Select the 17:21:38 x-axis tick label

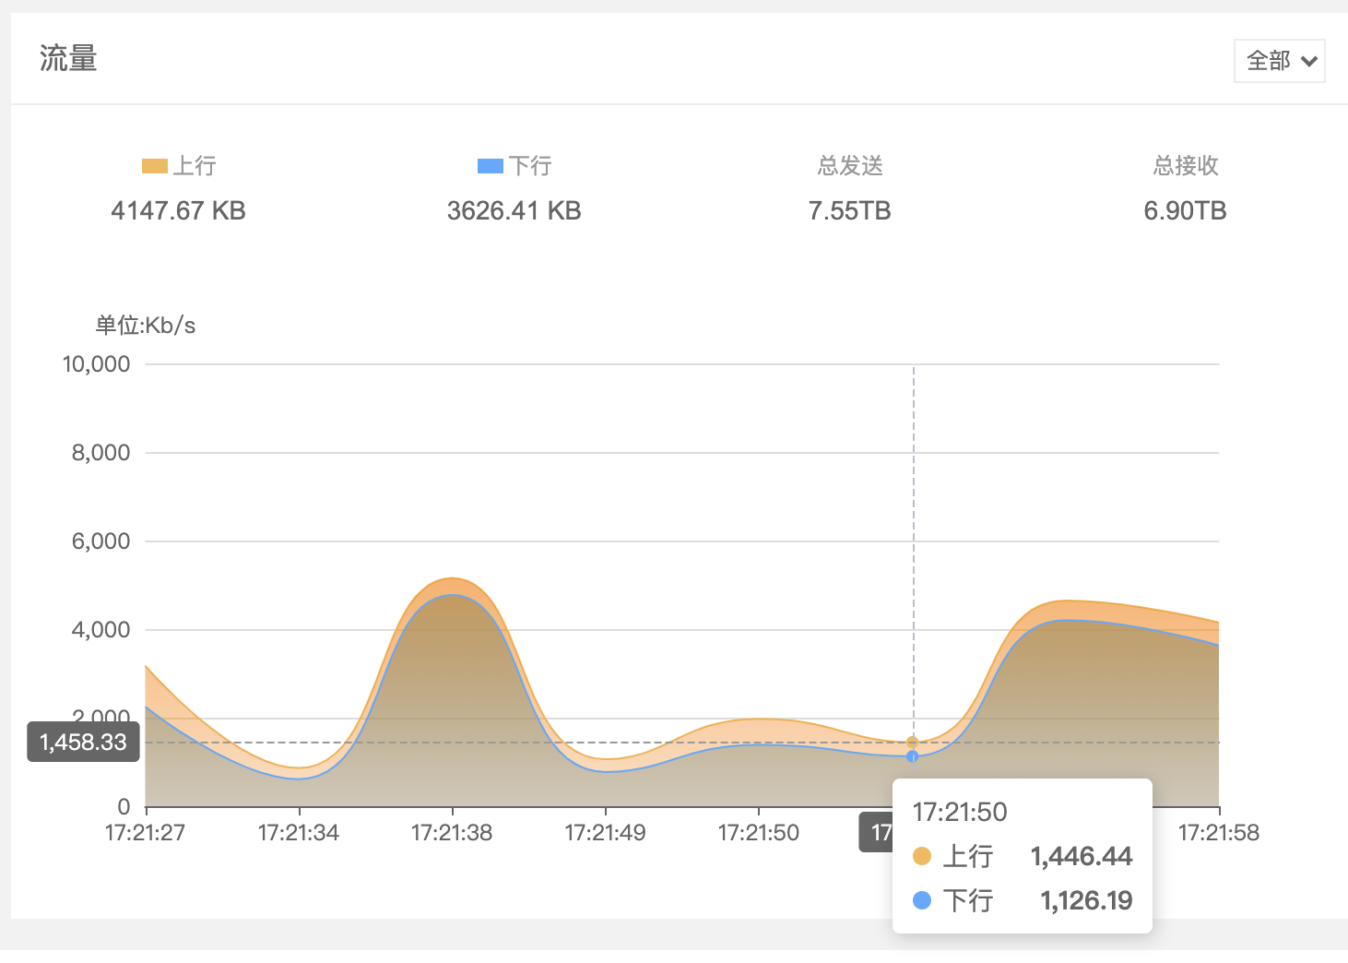tap(452, 833)
